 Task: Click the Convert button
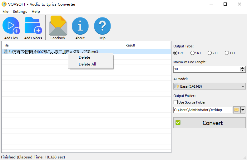[x=209, y=123]
